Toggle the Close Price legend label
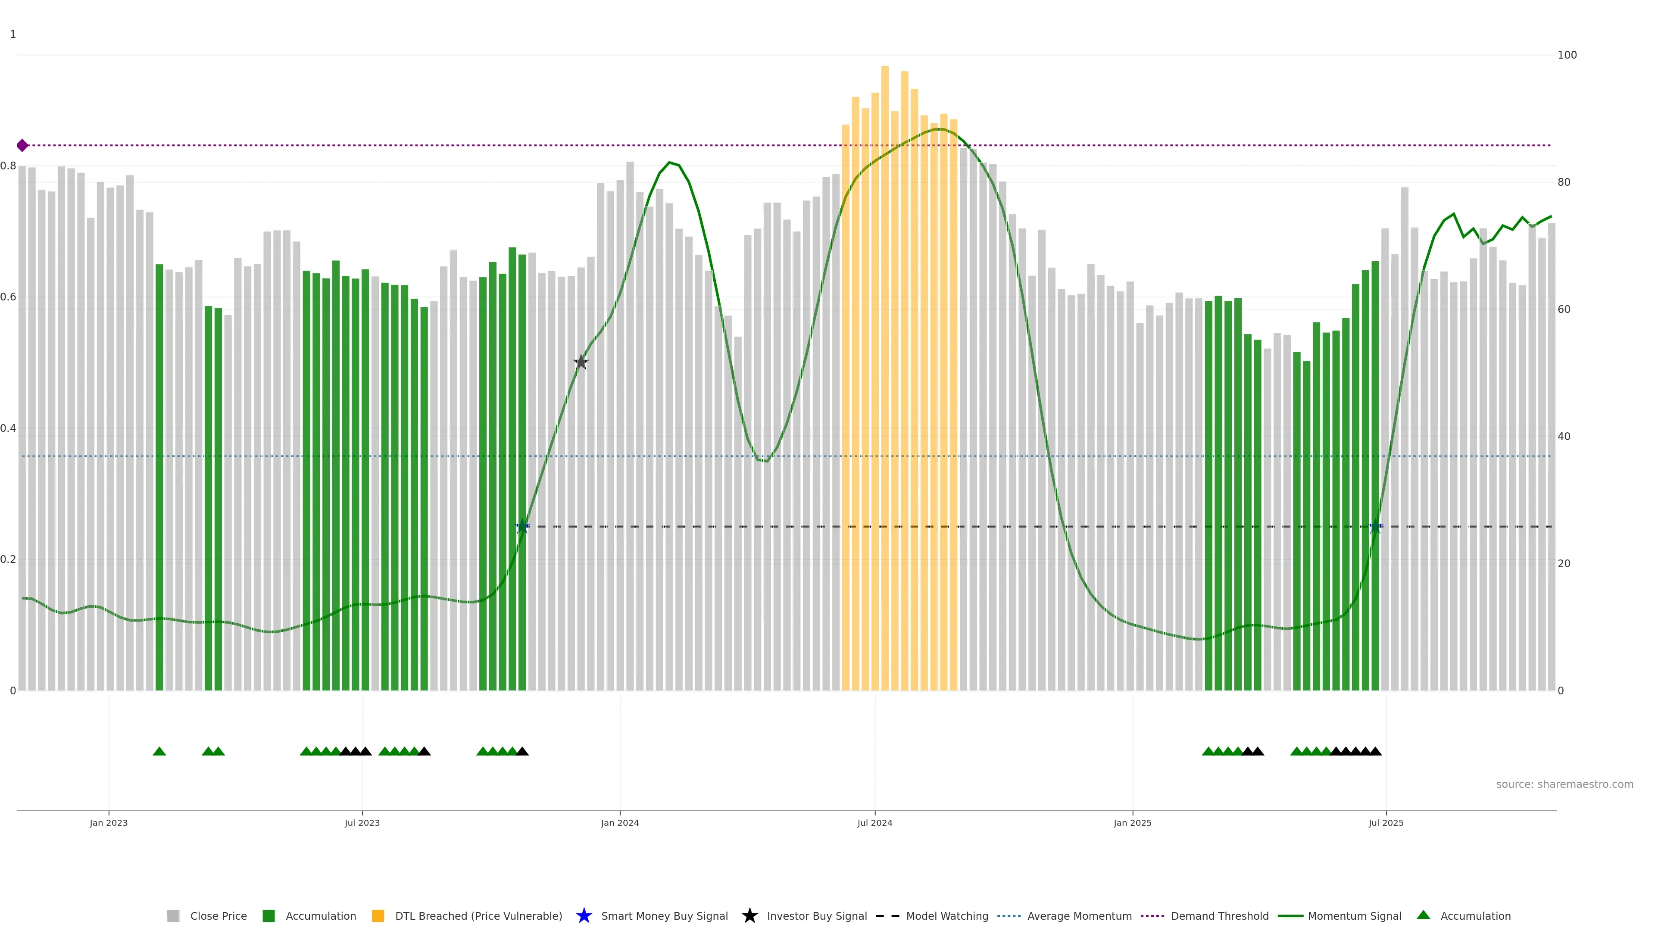 coord(219,915)
